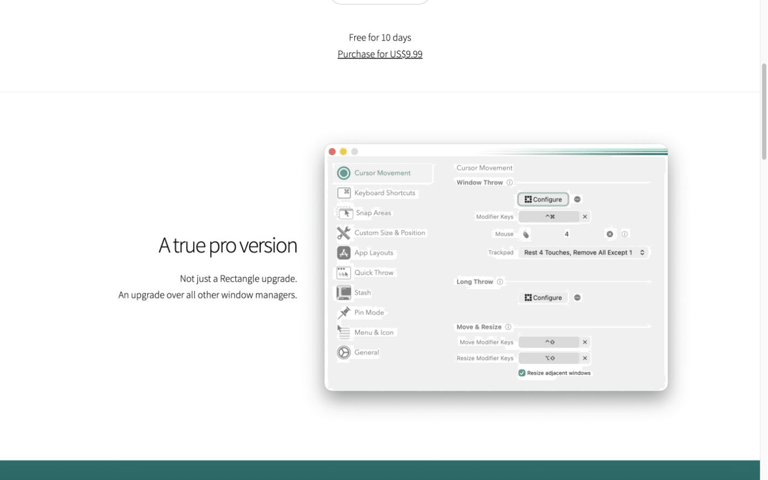The width and height of the screenshot is (768, 480).
Task: Clear the Window Throw Modifier Keys shortcut
Action: click(x=585, y=217)
